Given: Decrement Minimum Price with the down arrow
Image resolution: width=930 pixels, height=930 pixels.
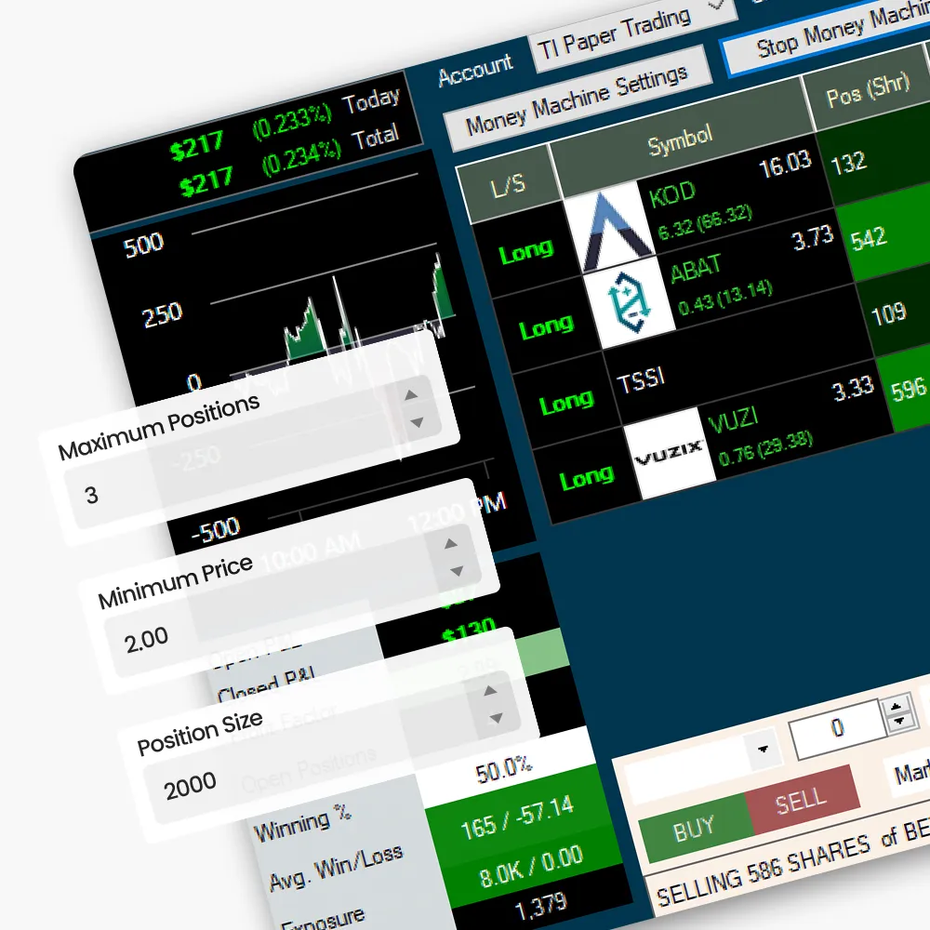Looking at the screenshot, I should [458, 571].
